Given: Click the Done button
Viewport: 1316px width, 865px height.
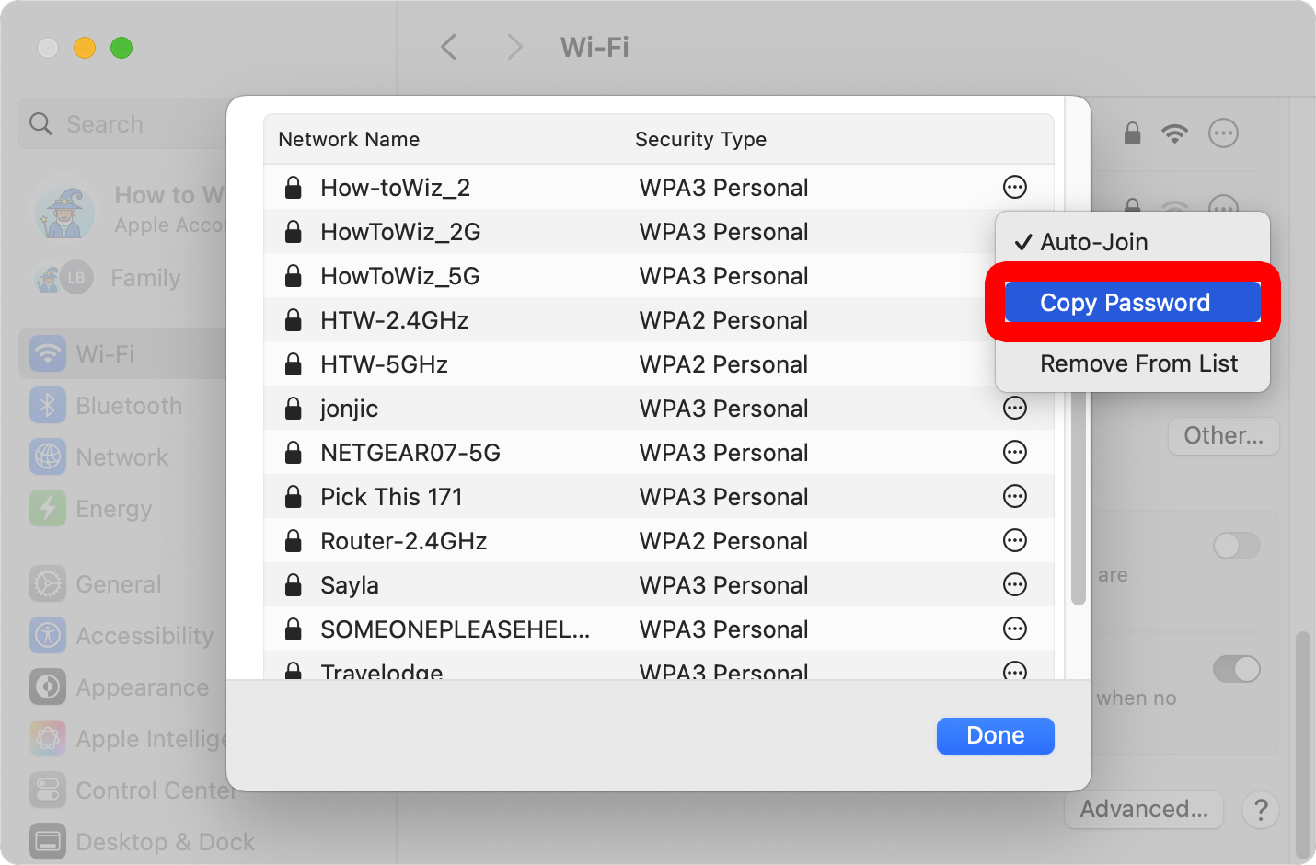Looking at the screenshot, I should click(x=995, y=736).
